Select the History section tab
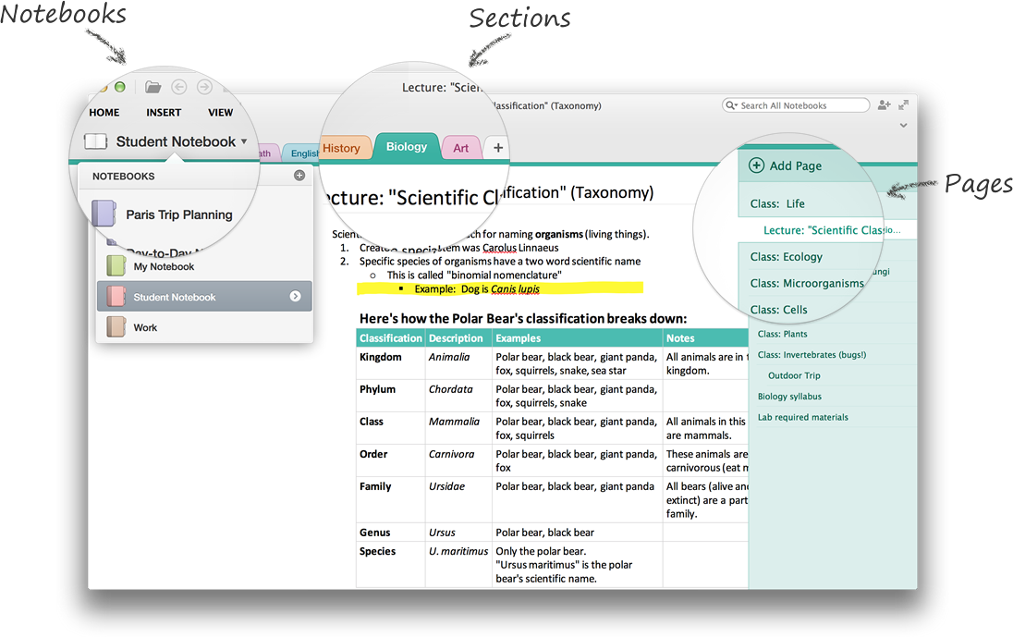 tap(341, 148)
